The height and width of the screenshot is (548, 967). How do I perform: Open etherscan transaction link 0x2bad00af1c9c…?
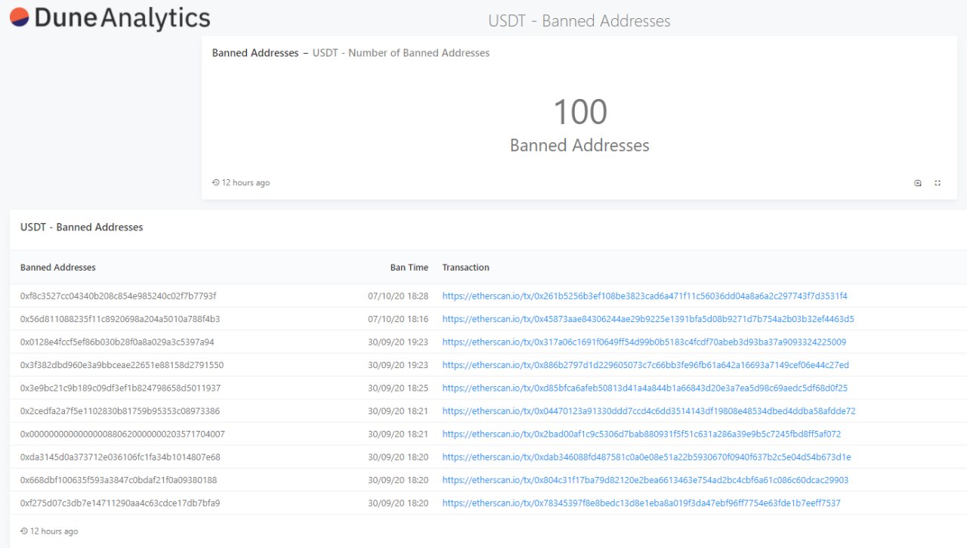(x=641, y=434)
